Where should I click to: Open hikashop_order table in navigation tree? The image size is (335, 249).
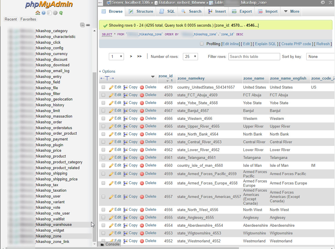pyautogui.click(x=48, y=122)
